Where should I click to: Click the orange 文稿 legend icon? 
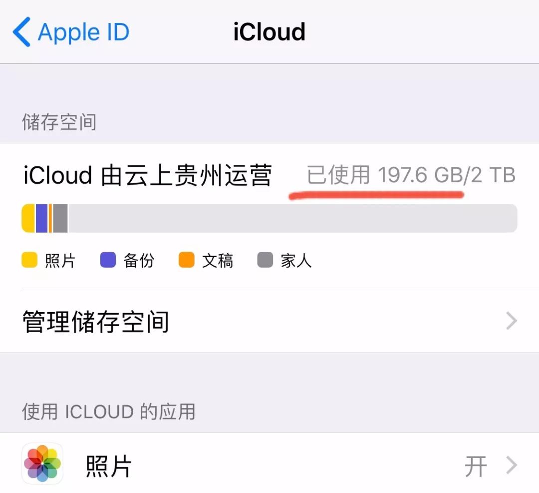tap(187, 260)
